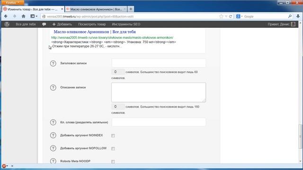Open the Добавить menu
This screenshot has height=170, width=303.
[62, 24]
